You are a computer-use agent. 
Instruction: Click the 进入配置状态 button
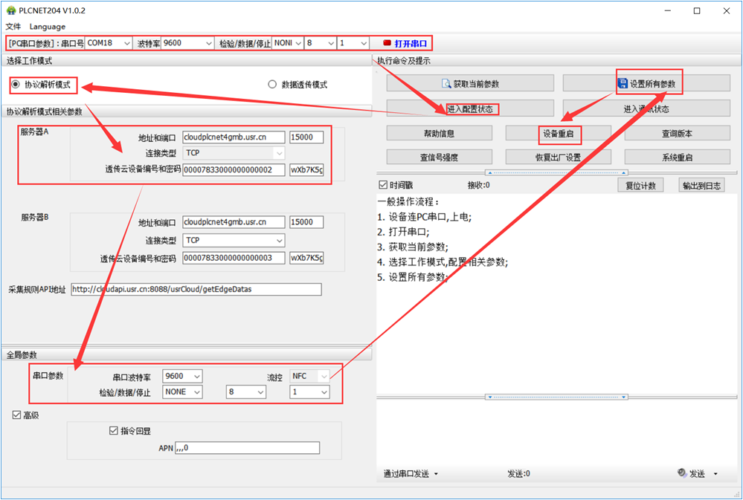(x=470, y=108)
